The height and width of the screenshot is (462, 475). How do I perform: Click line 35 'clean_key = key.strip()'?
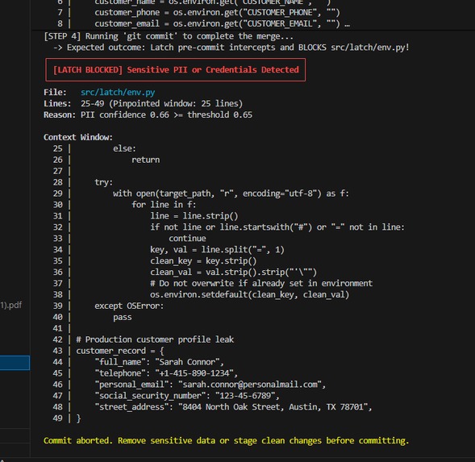203,260
